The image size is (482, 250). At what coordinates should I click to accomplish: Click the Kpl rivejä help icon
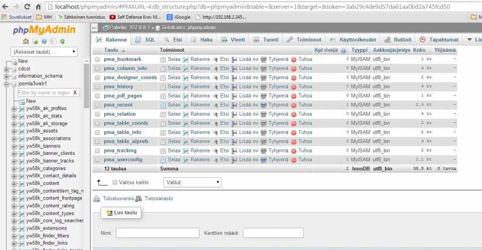coord(342,50)
